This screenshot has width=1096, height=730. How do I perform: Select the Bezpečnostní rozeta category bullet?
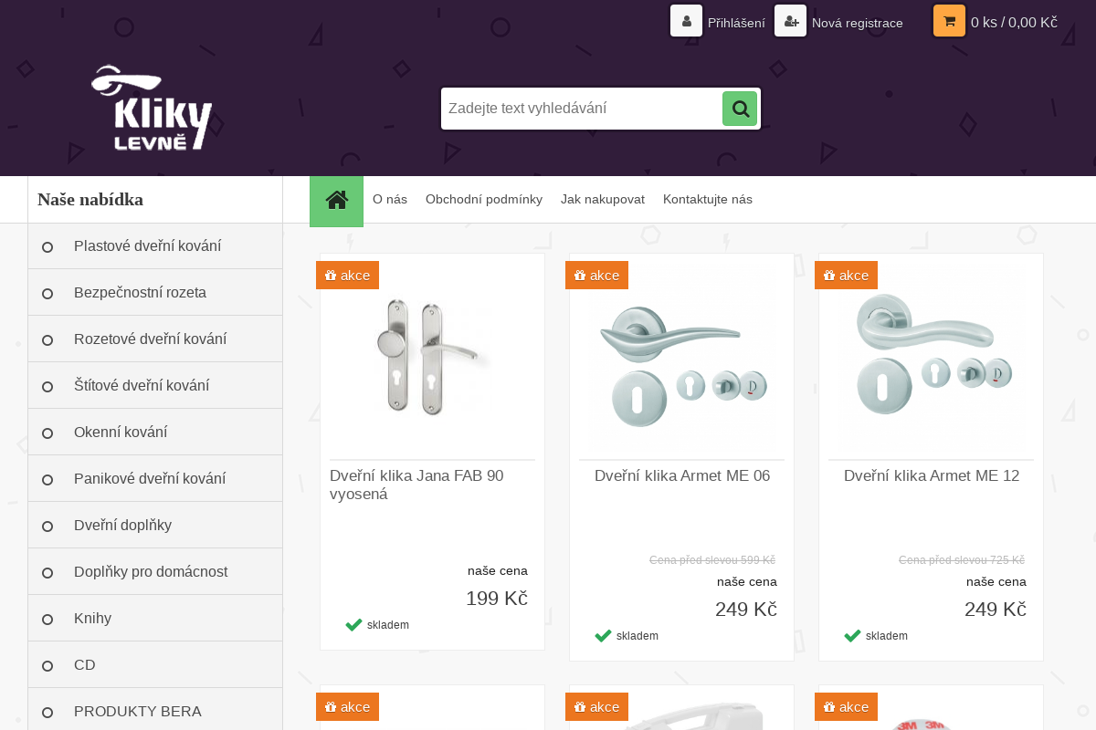point(47,294)
